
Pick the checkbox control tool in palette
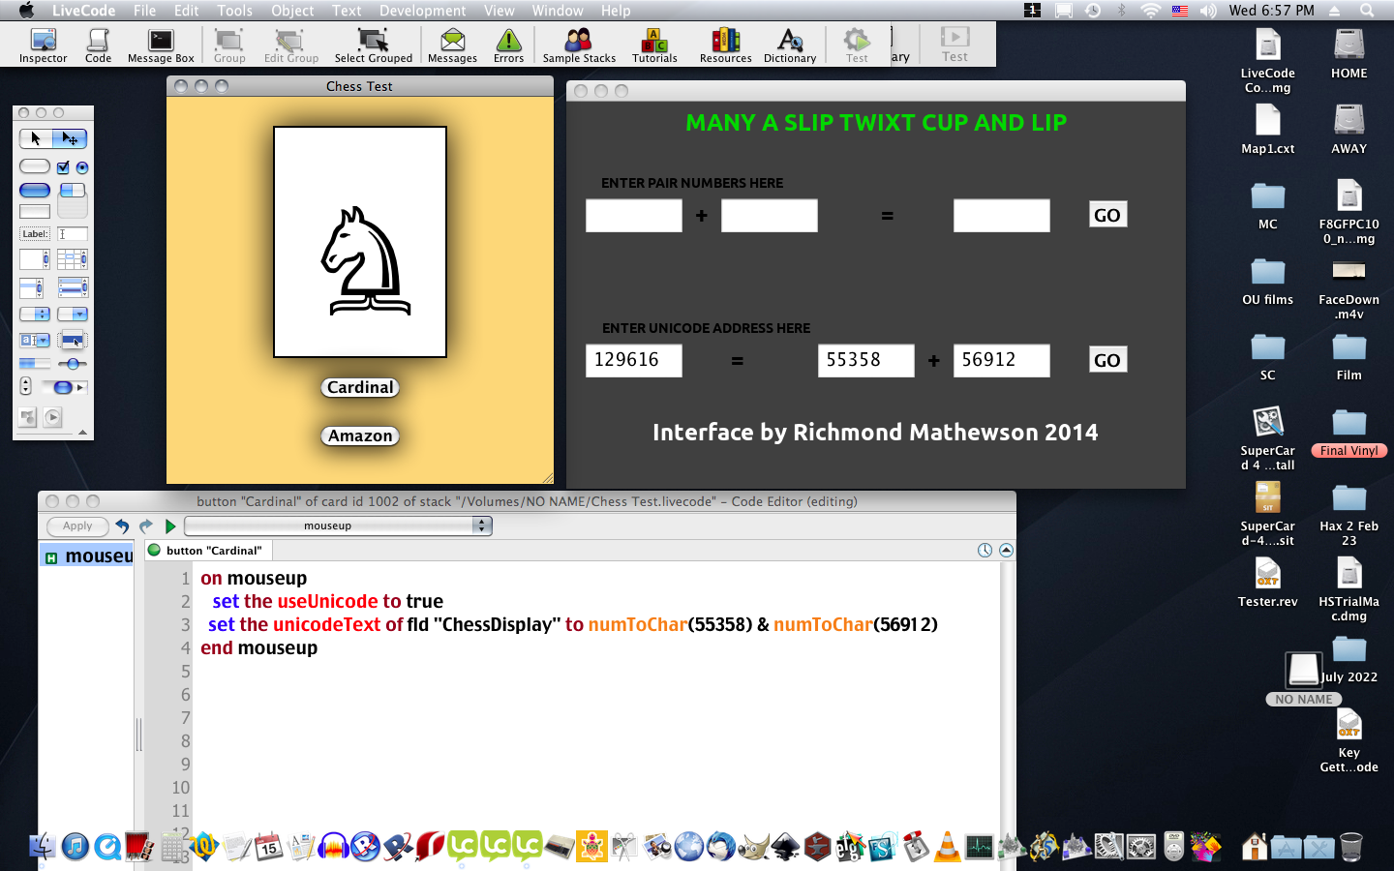63,167
